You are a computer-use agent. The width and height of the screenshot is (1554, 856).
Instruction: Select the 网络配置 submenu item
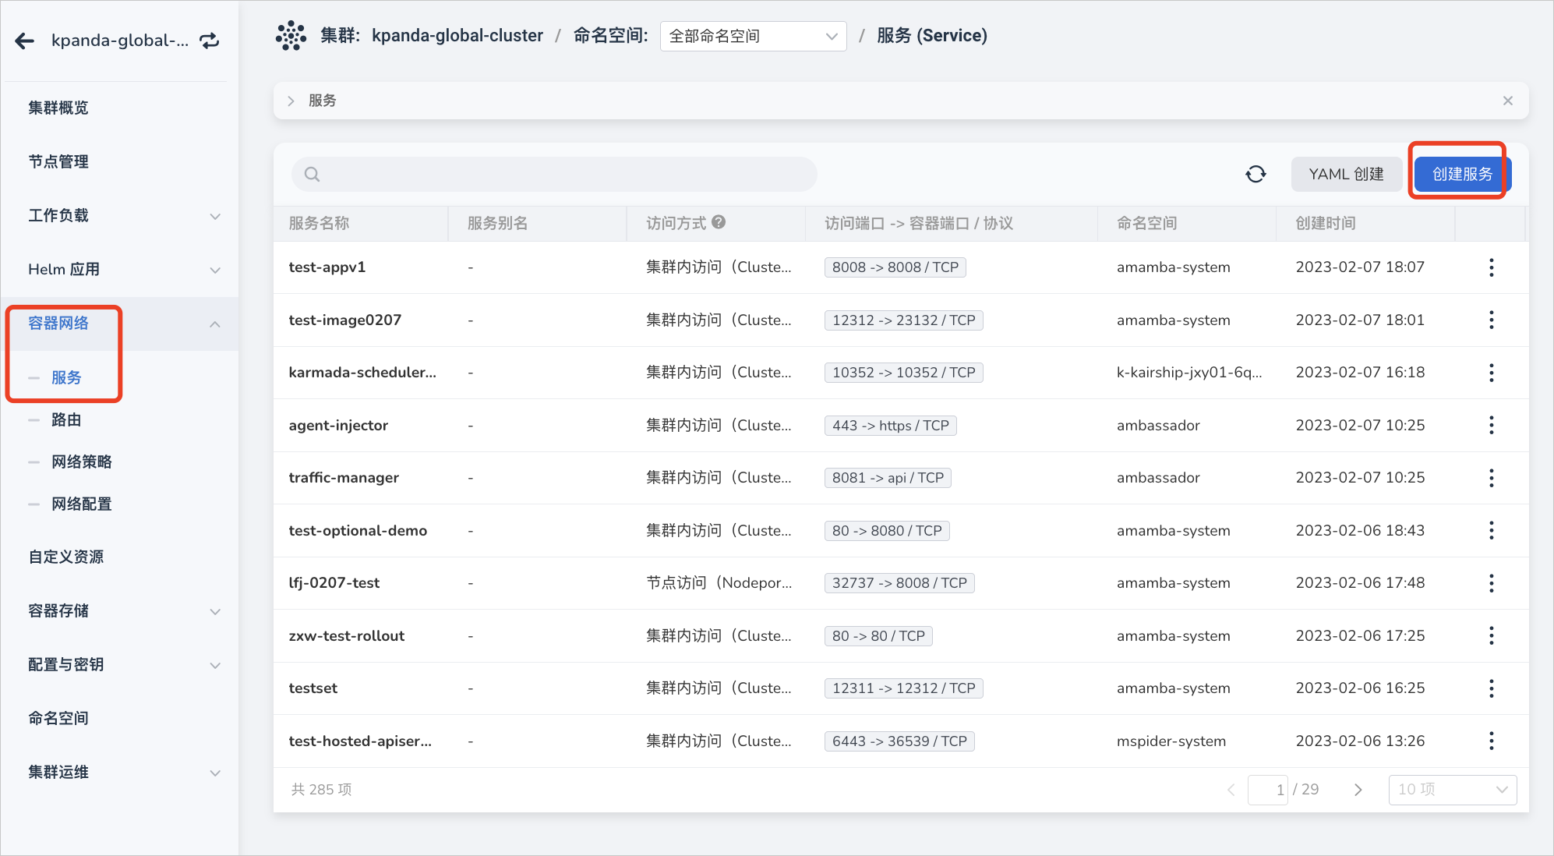pos(82,504)
